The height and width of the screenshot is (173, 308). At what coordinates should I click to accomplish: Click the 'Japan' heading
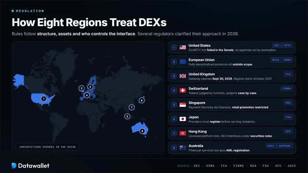[193, 117]
